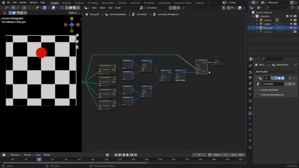Open timeline Marker menu
The height and width of the screenshot is (168, 299).
[47, 155]
